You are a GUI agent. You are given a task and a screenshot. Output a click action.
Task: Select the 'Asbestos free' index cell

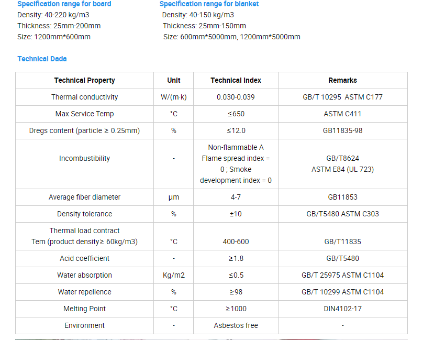[x=236, y=326]
